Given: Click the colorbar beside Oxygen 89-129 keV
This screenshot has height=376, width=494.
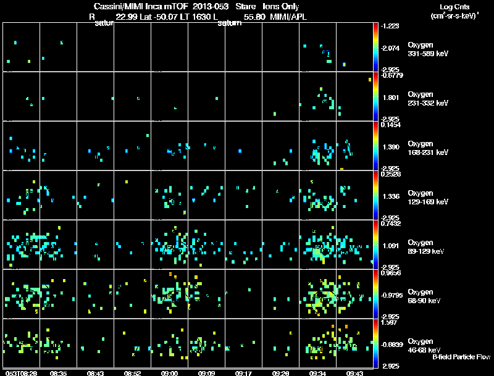Looking at the screenshot, I should click(x=375, y=244).
